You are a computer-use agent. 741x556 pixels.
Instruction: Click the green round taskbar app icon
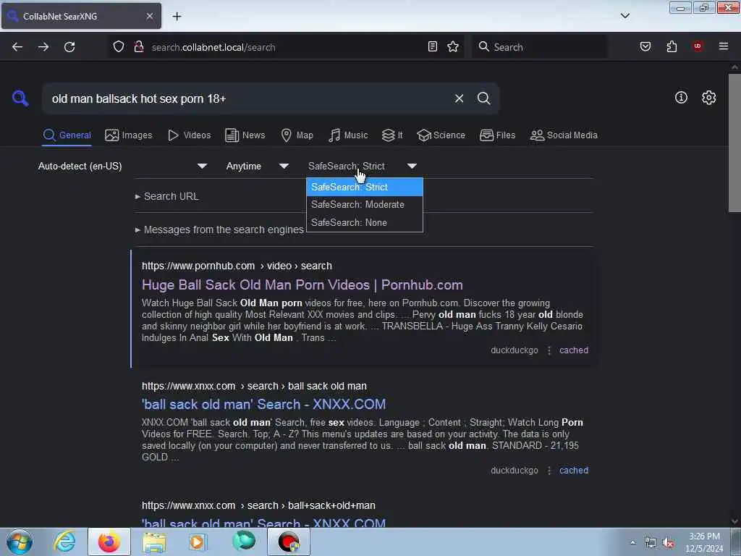click(243, 542)
